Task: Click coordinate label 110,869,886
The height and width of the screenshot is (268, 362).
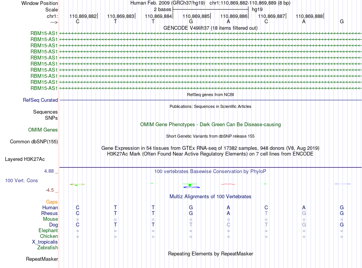Action: (x=234, y=16)
